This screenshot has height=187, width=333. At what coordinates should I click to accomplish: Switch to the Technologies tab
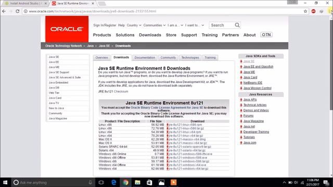click(x=190, y=58)
